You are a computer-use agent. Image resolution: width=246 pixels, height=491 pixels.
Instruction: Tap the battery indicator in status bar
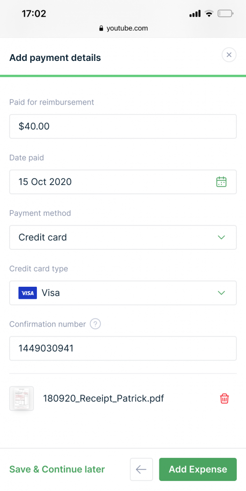point(225,13)
